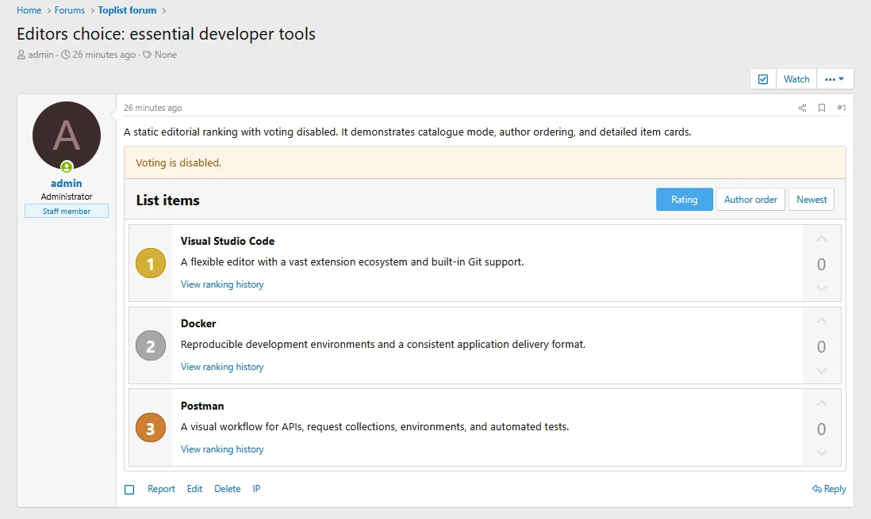
Task: Click the post's 26 minutes ago timestamp
Action: tap(153, 108)
